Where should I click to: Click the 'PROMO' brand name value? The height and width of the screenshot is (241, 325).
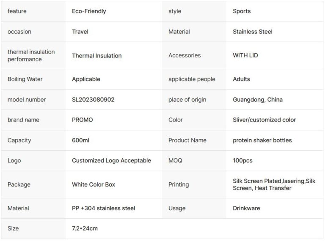[82, 120]
